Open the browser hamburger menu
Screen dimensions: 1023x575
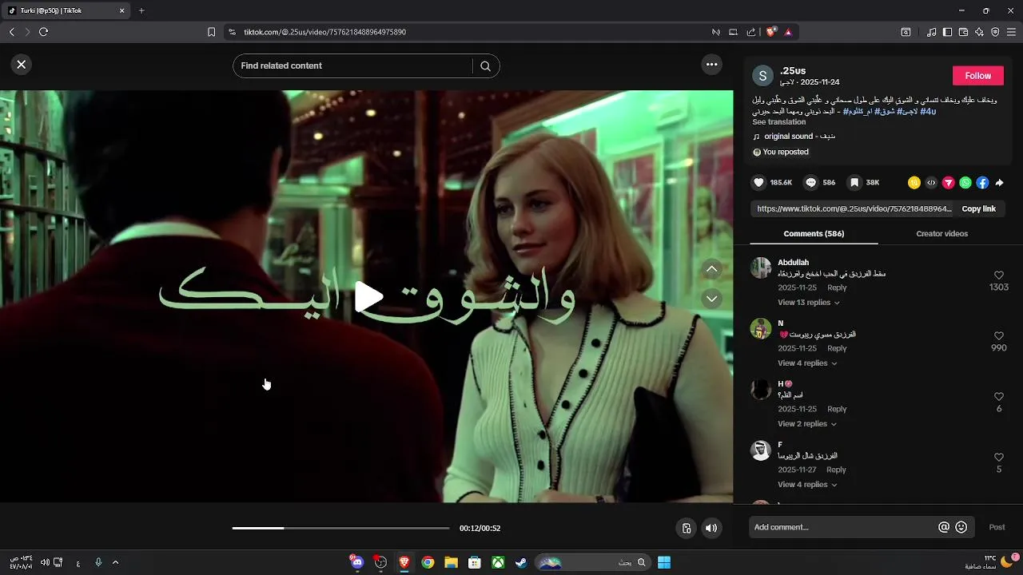(x=1011, y=32)
